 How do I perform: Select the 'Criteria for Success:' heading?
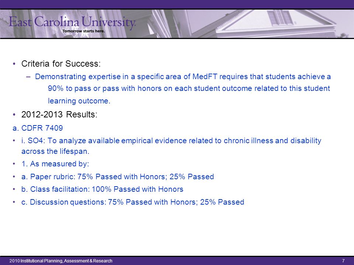(x=61, y=64)
